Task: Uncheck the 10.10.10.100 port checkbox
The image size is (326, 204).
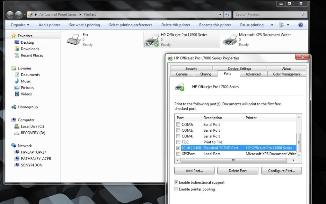Action: coord(178,148)
